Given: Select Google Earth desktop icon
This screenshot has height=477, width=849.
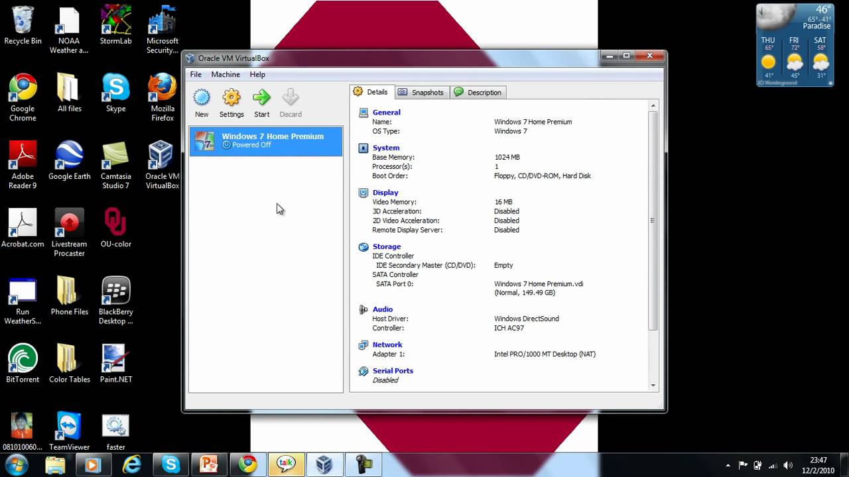Looking at the screenshot, I should coord(69,160).
